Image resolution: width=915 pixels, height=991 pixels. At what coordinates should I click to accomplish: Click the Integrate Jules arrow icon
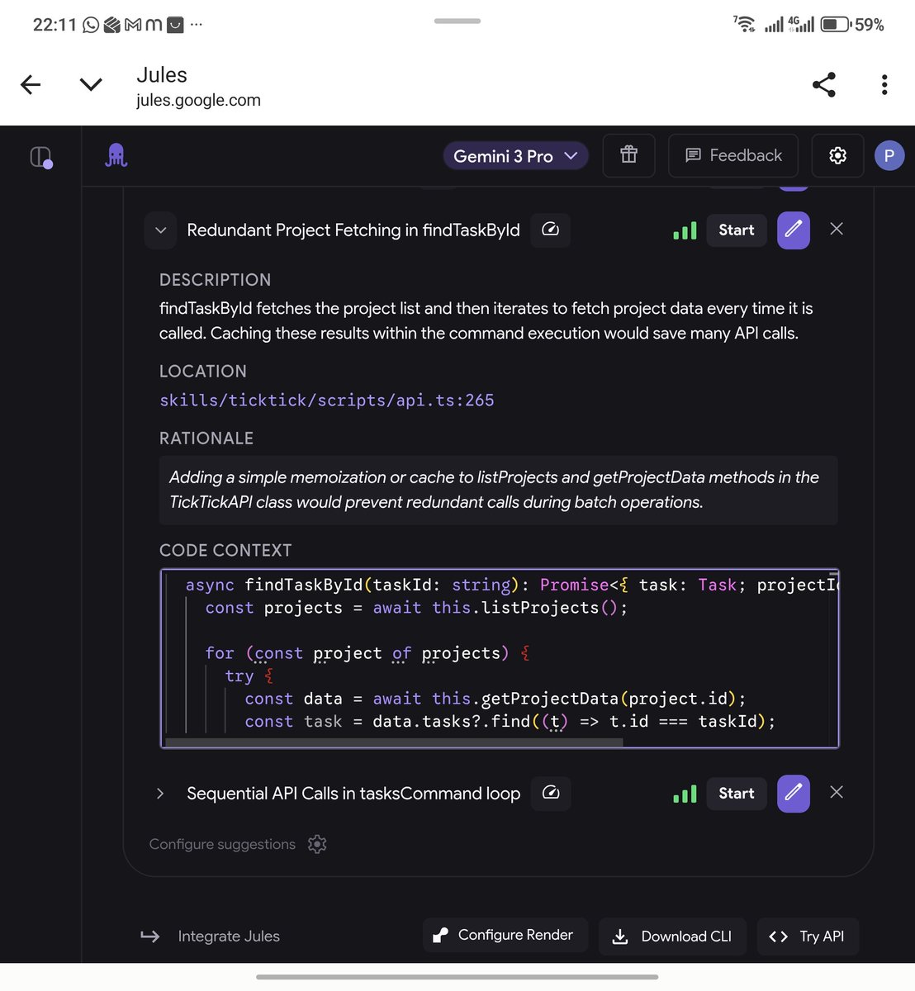[x=150, y=936]
